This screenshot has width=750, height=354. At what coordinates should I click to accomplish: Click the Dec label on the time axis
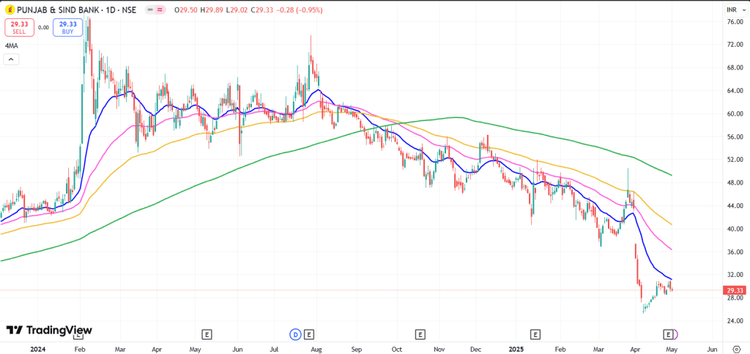point(475,348)
